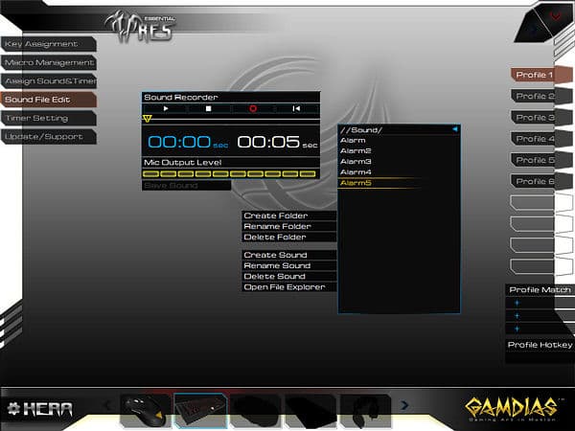Start recording with the red record button
The image size is (575, 431).
coord(253,108)
